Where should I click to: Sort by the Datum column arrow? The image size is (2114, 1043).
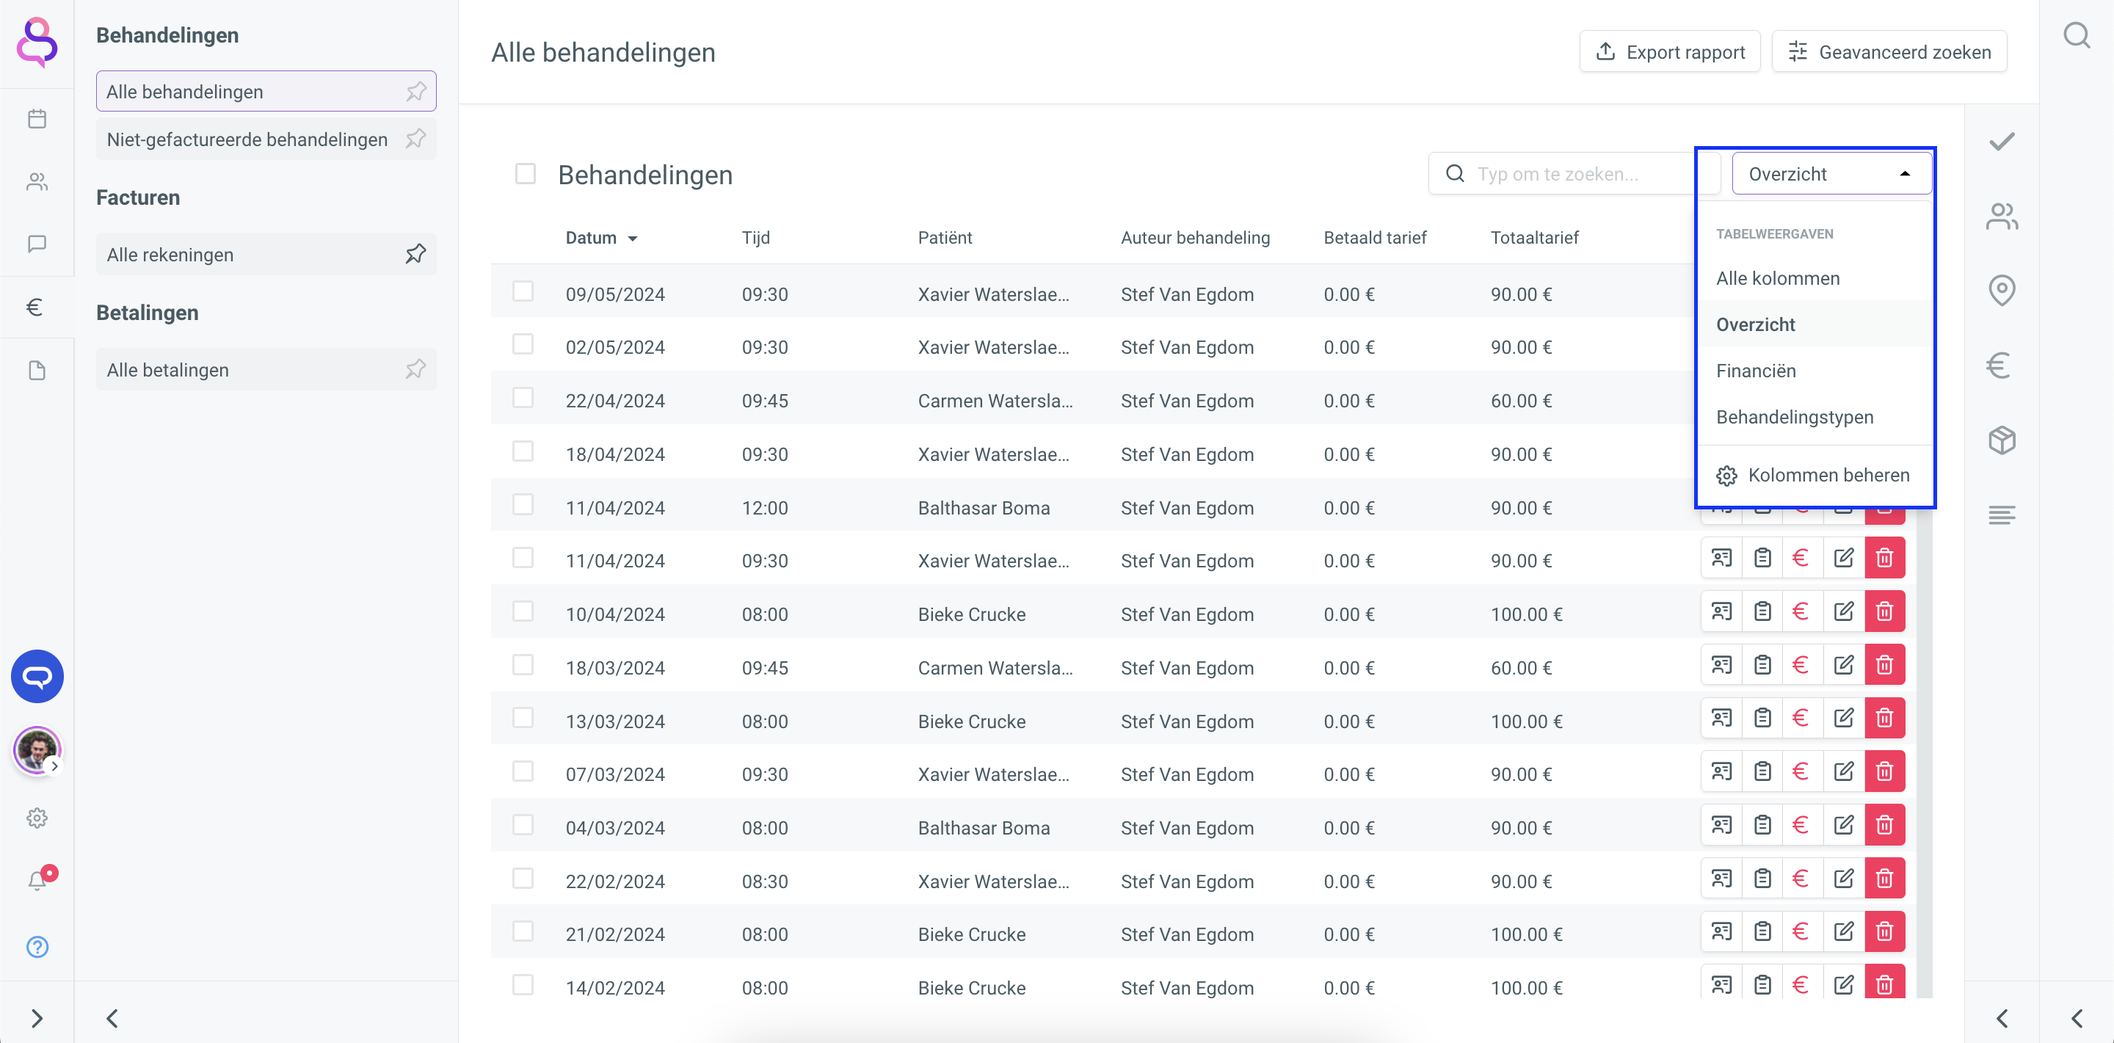point(633,239)
